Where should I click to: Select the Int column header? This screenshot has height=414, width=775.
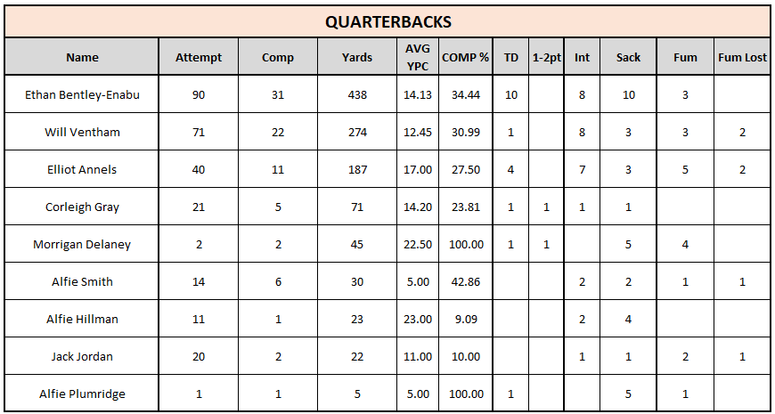point(582,58)
